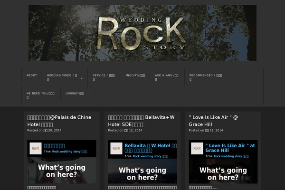Open the RECOMMENDED menu item

click(x=206, y=77)
